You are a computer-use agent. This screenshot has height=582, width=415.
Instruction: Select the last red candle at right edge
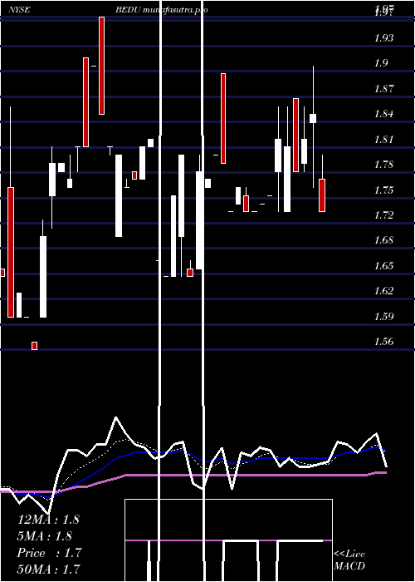(322, 195)
